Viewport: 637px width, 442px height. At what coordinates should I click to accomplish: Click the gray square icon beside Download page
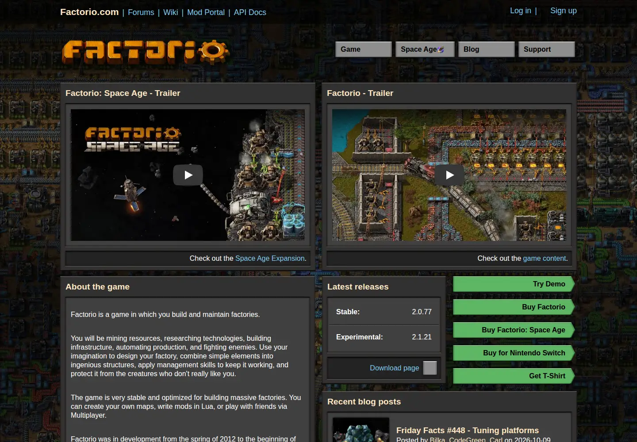[x=430, y=368]
